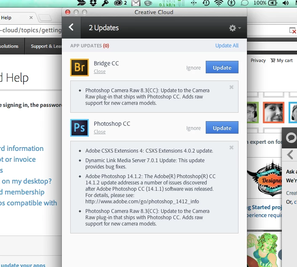The width and height of the screenshot is (297, 267).
Task: Click the browser address bar URL
Action: coord(31,30)
